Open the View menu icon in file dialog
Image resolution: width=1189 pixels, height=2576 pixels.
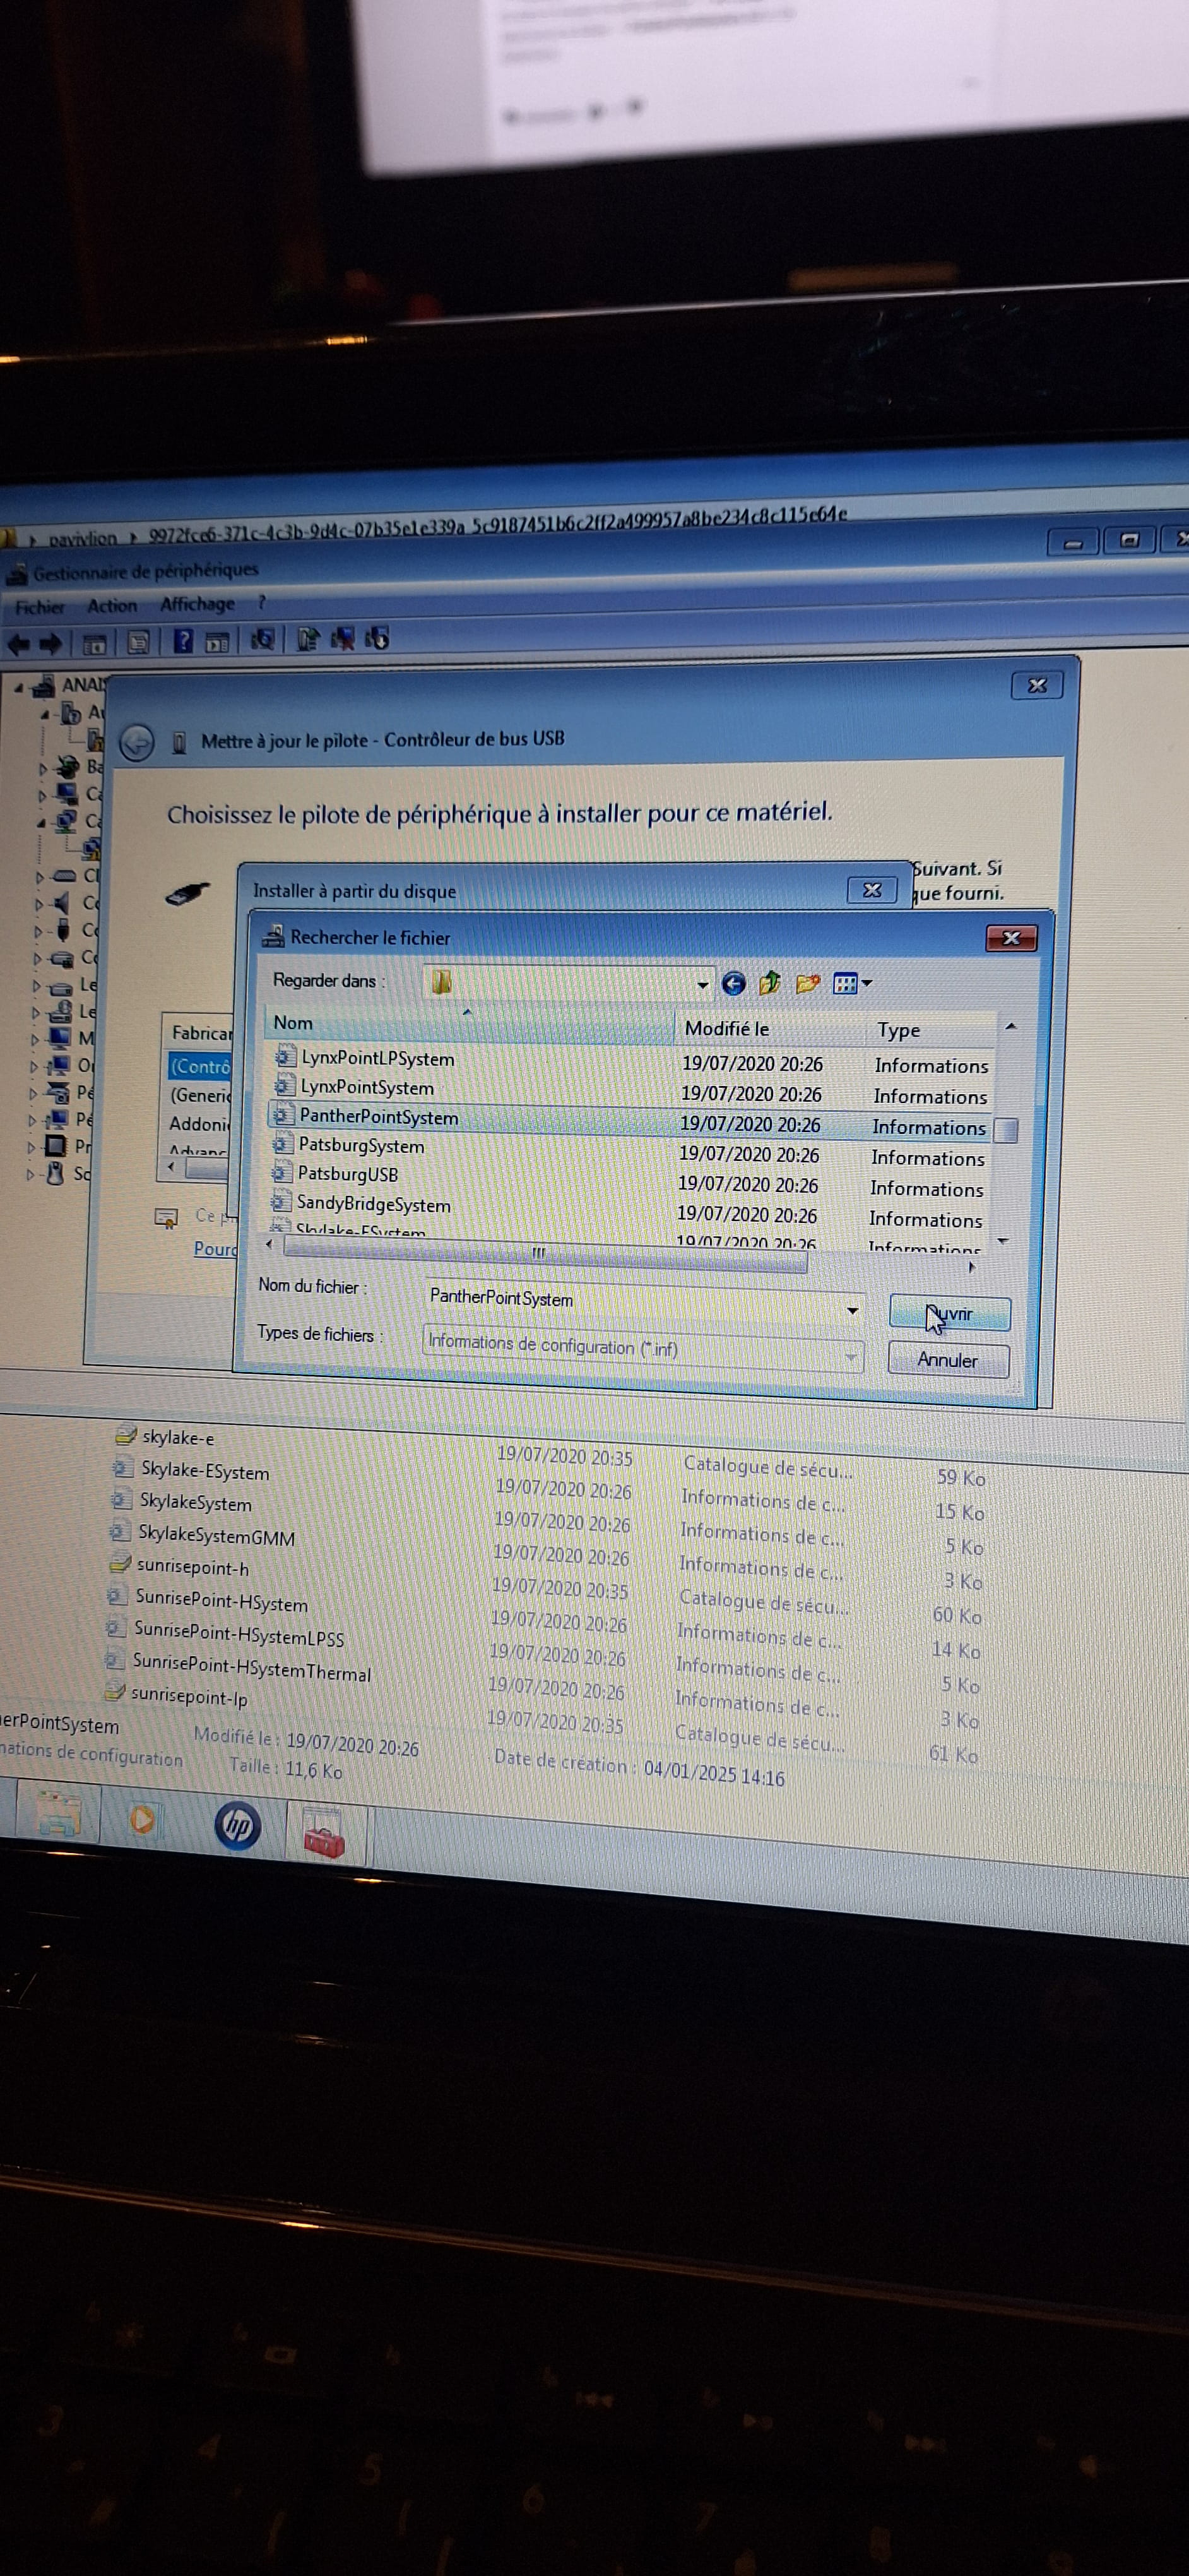pos(851,984)
